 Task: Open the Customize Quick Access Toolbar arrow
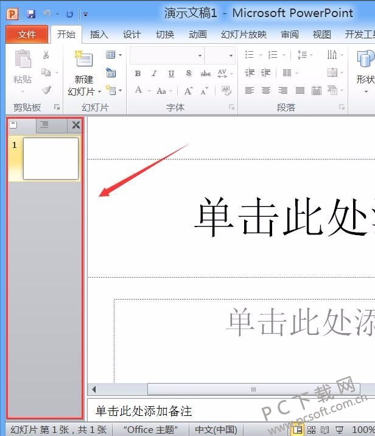[86, 15]
